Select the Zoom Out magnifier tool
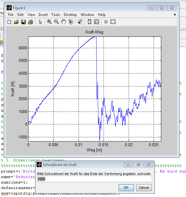Image resolution: width=186 pixels, height=197 pixels. (x=57, y=22)
